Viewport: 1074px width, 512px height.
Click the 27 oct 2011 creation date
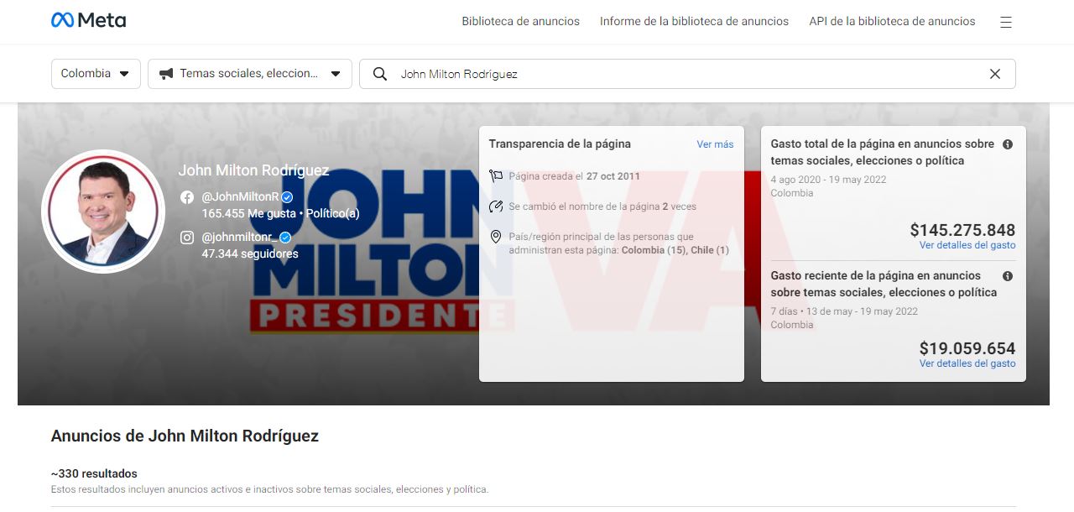click(x=613, y=176)
